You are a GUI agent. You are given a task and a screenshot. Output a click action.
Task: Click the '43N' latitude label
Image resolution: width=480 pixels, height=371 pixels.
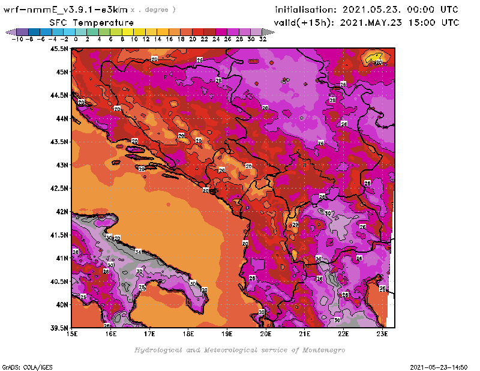pos(62,165)
